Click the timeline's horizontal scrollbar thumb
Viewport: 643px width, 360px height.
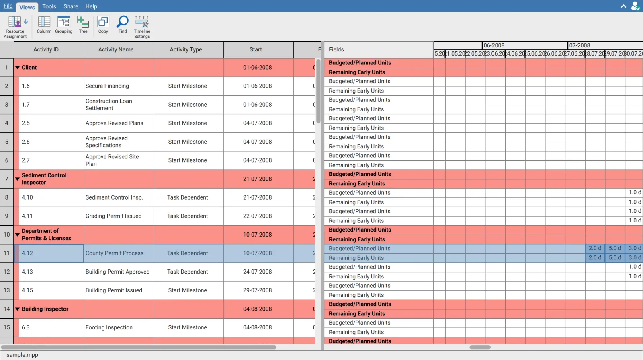(480, 347)
